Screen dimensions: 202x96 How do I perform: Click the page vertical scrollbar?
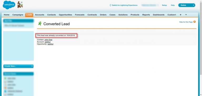pos(201,38)
